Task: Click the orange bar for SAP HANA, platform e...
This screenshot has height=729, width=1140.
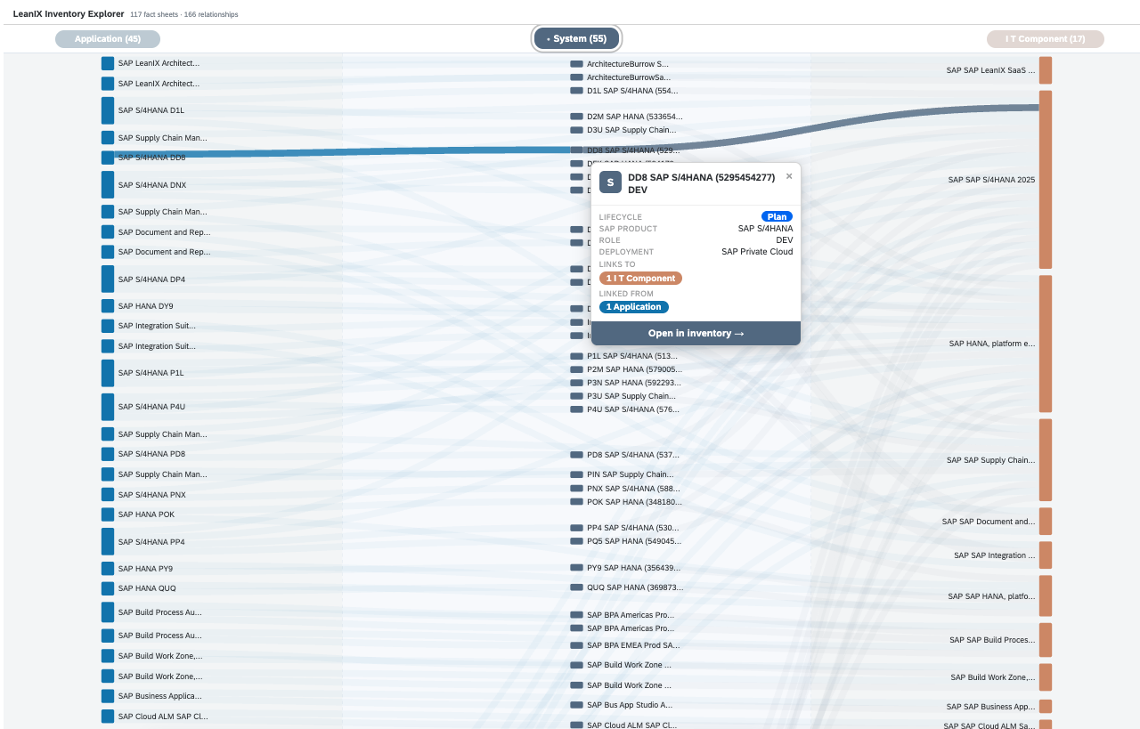Action: pyautogui.click(x=1046, y=344)
